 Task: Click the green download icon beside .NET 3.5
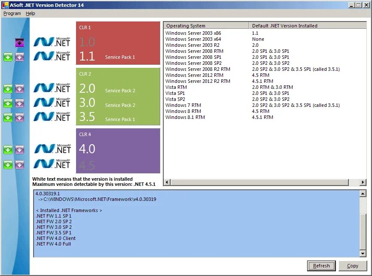tap(8, 117)
